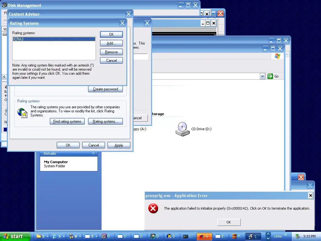Collapse the Details panel chevron
321x241 pixels.
point(93,153)
